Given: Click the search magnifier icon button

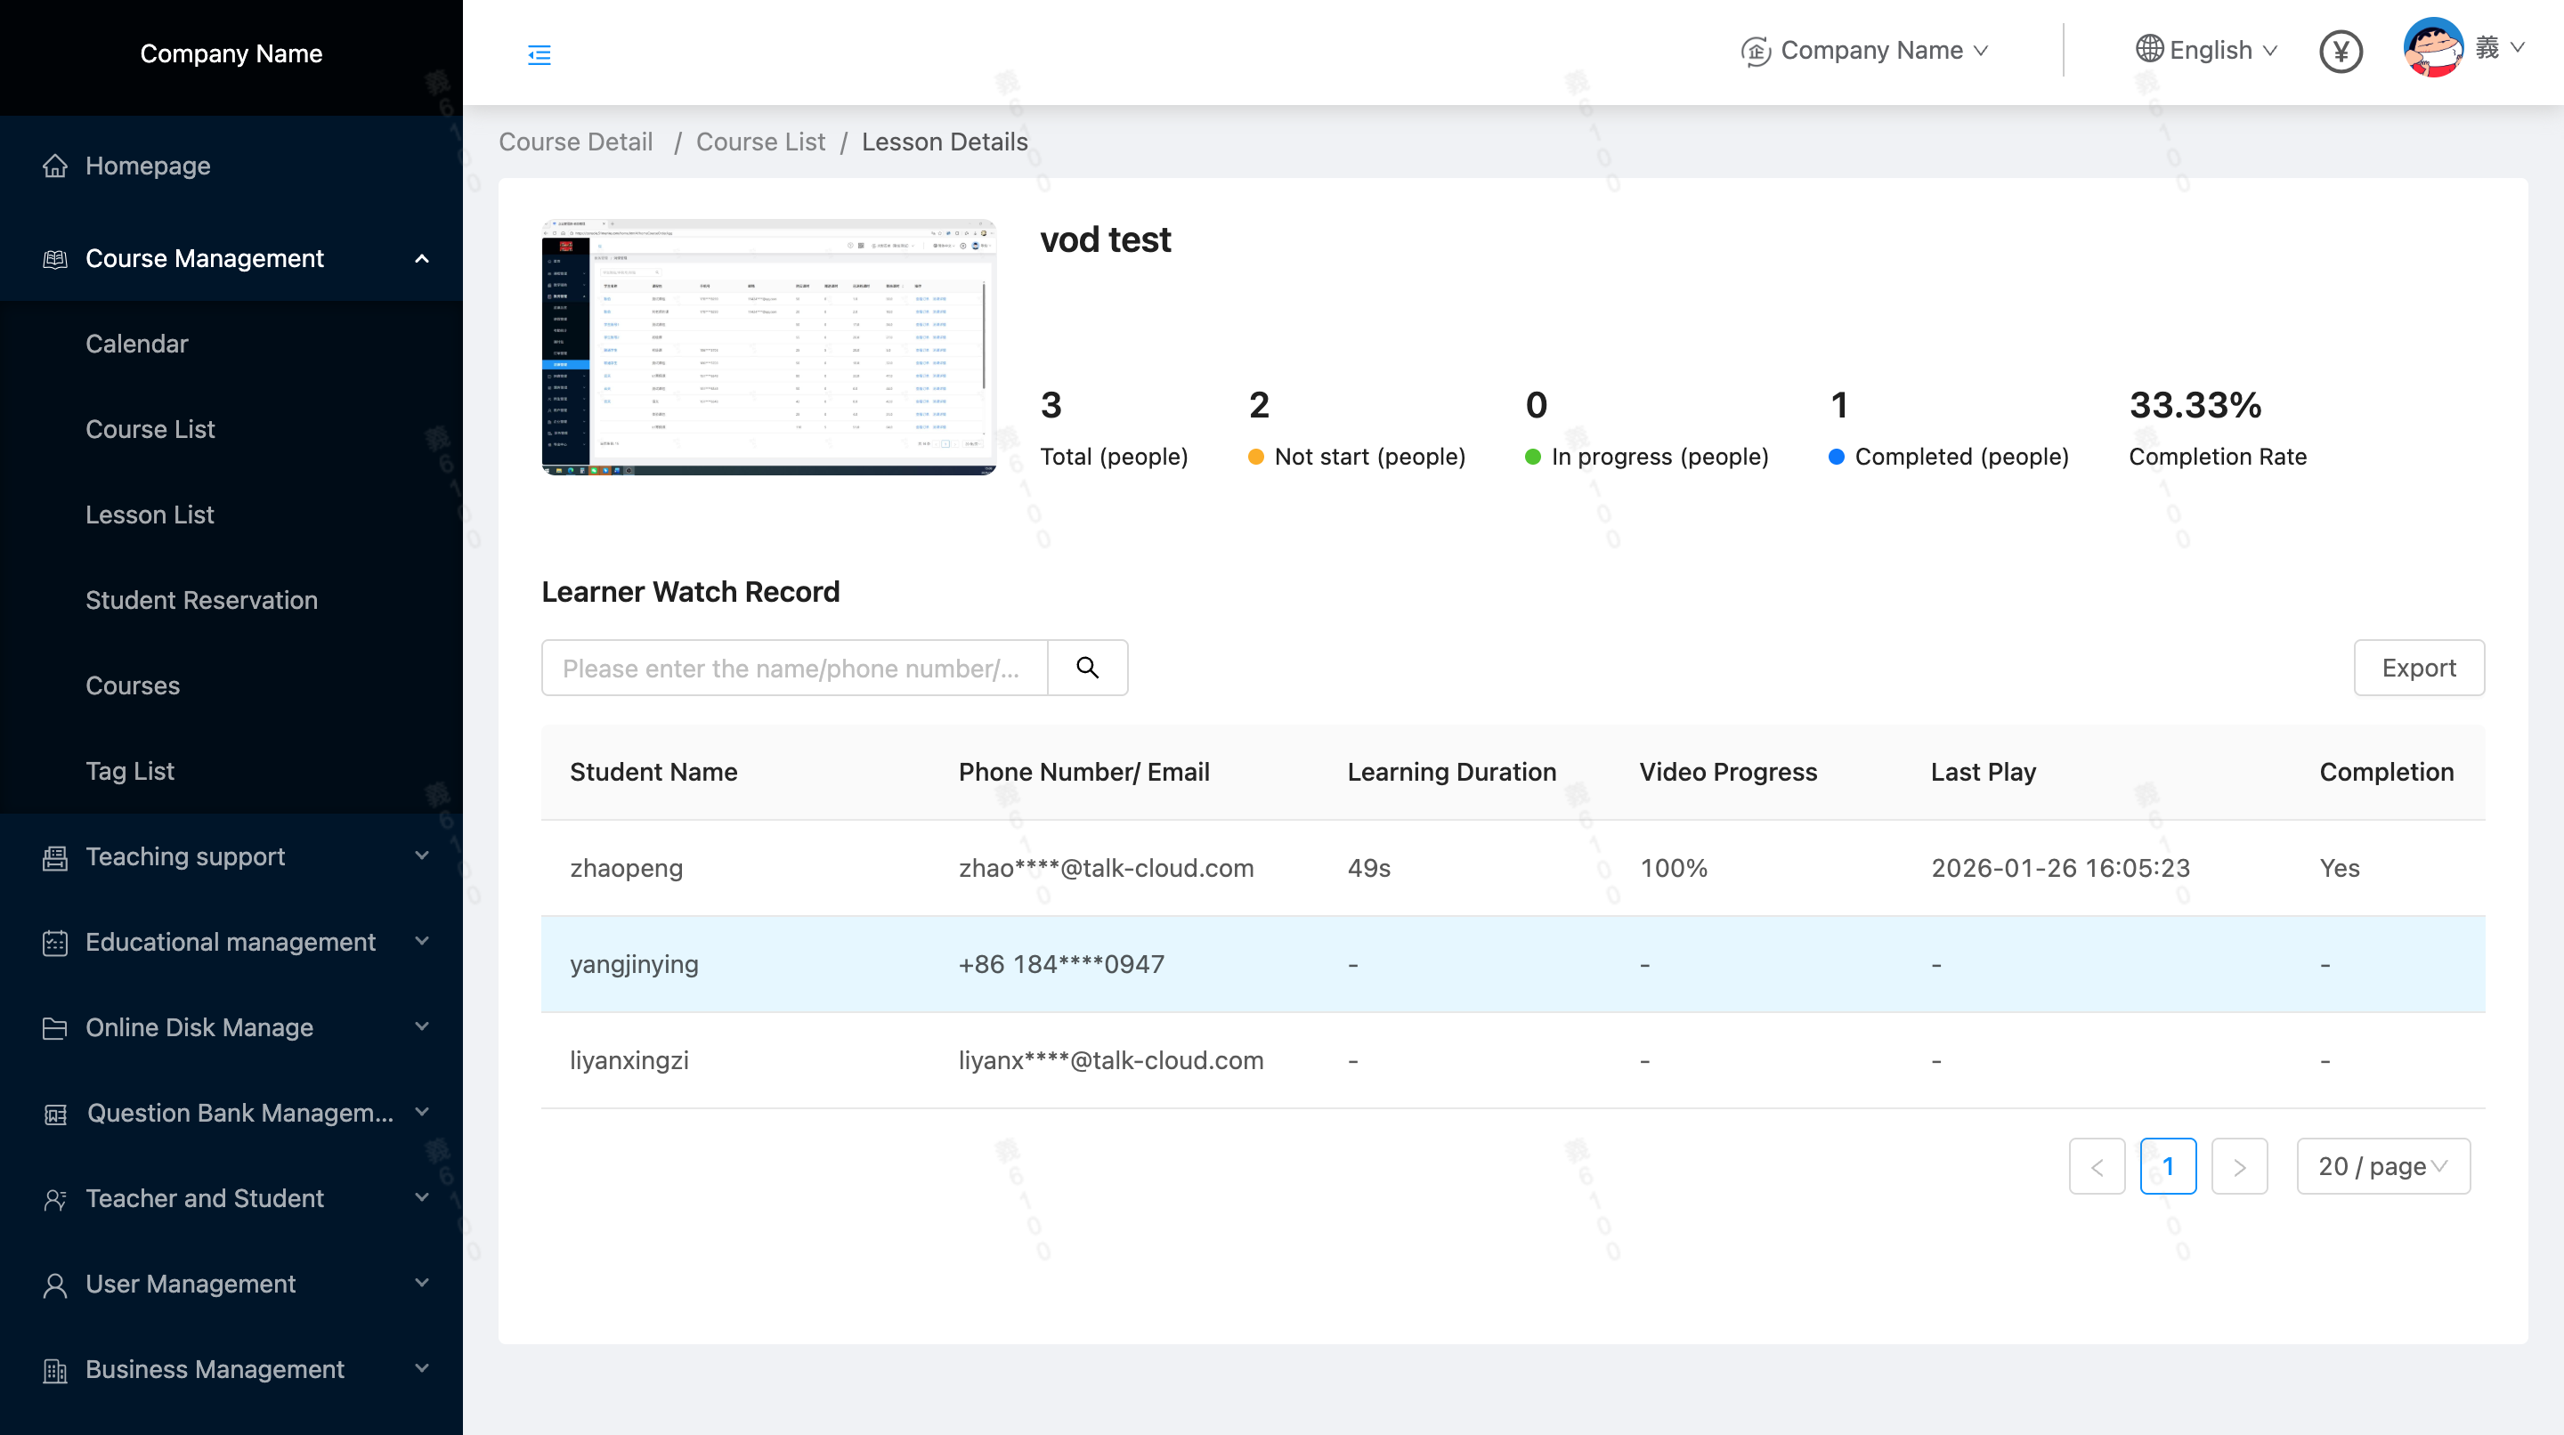Looking at the screenshot, I should [1087, 668].
